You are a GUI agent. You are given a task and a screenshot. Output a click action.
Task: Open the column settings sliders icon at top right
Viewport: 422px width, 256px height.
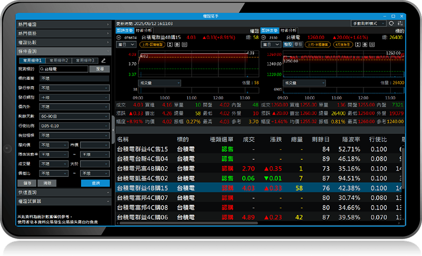pyautogui.click(x=400, y=23)
